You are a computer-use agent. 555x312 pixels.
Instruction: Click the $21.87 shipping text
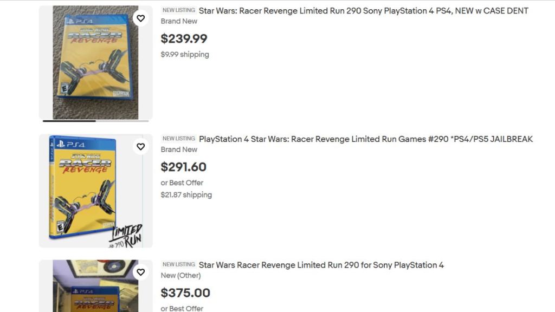187,195
